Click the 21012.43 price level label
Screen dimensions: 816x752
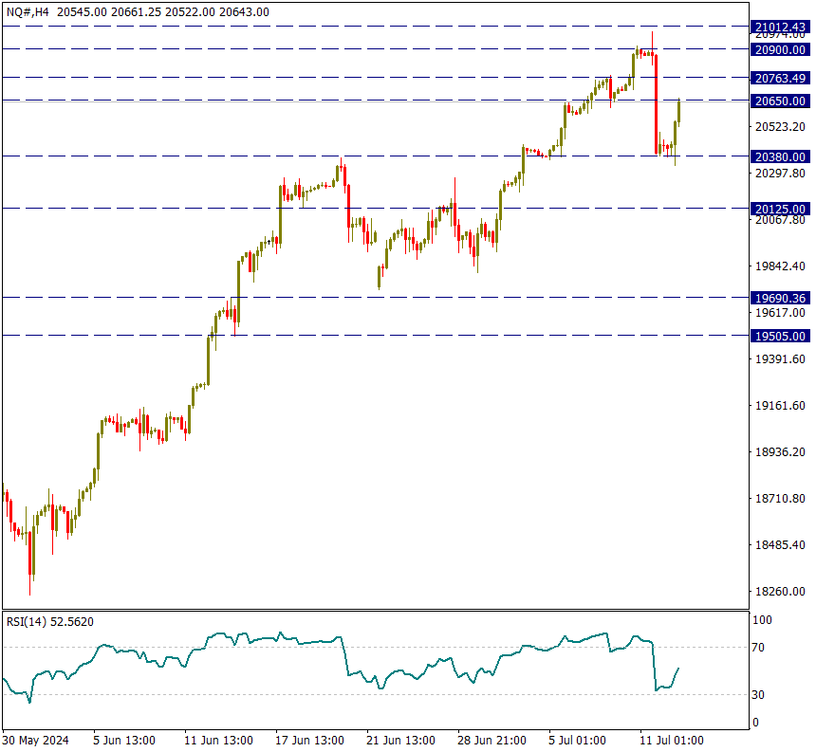tap(780, 28)
